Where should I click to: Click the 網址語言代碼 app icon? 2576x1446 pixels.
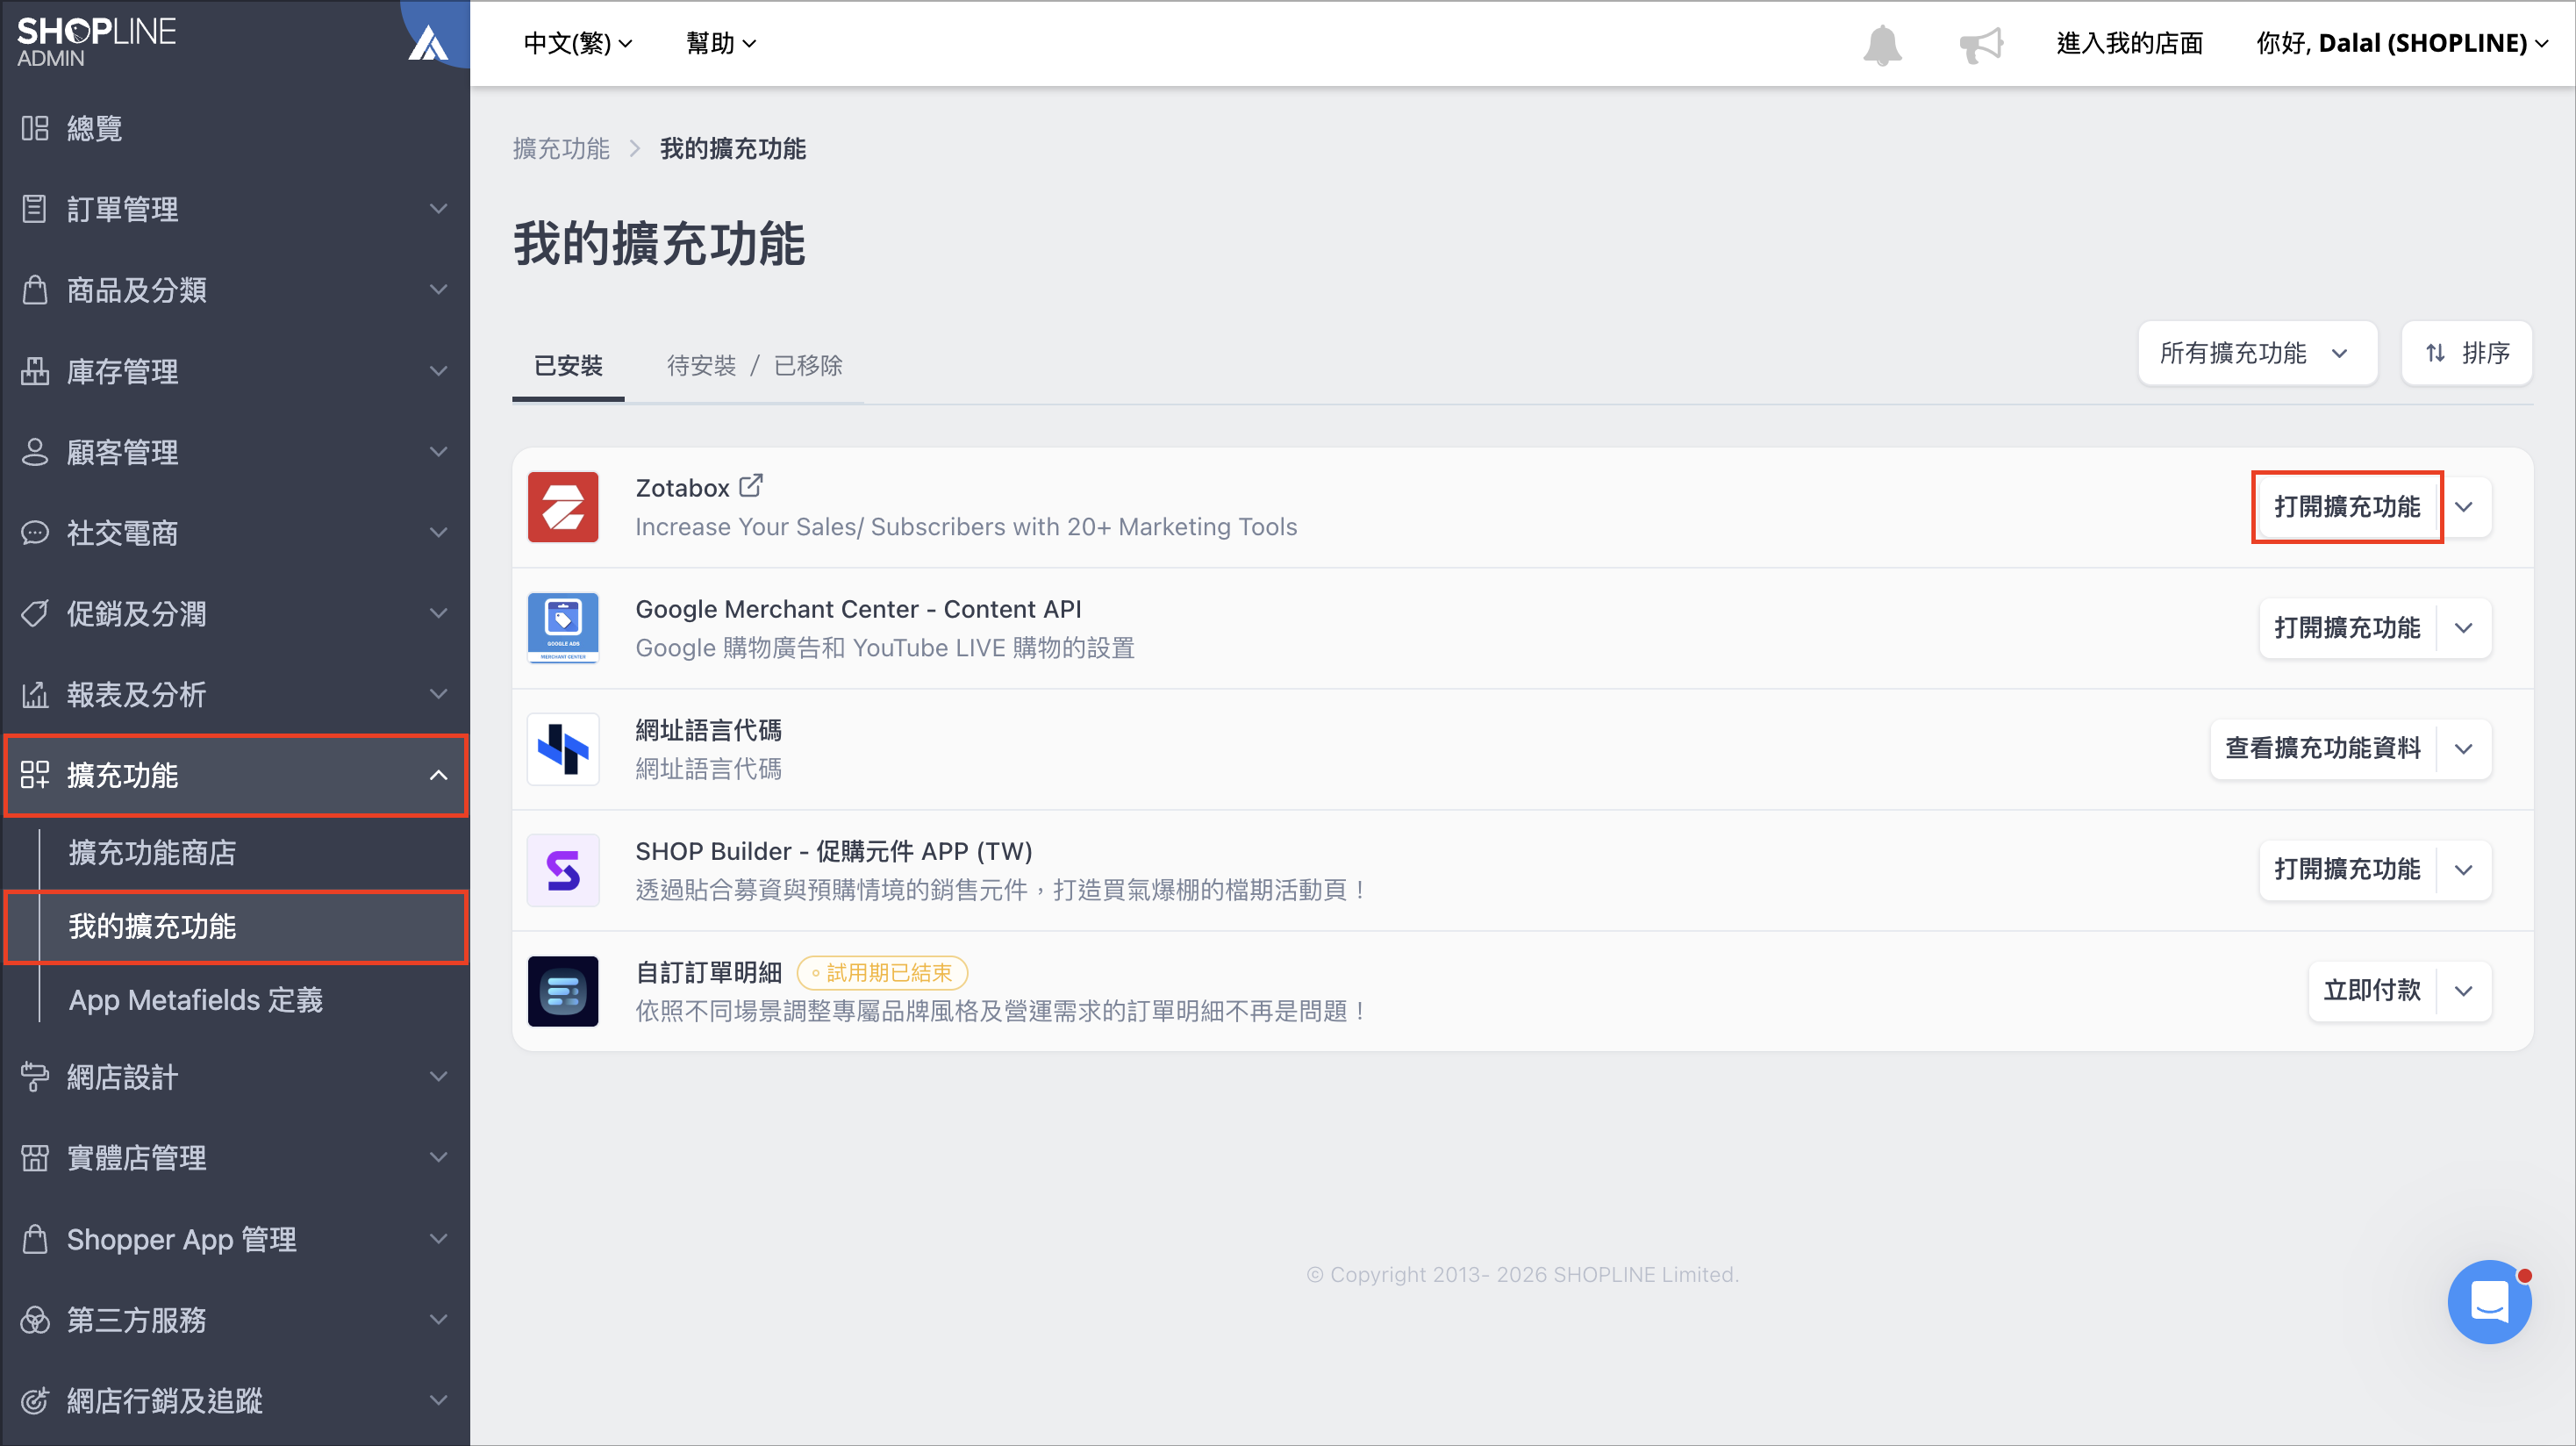pos(563,749)
